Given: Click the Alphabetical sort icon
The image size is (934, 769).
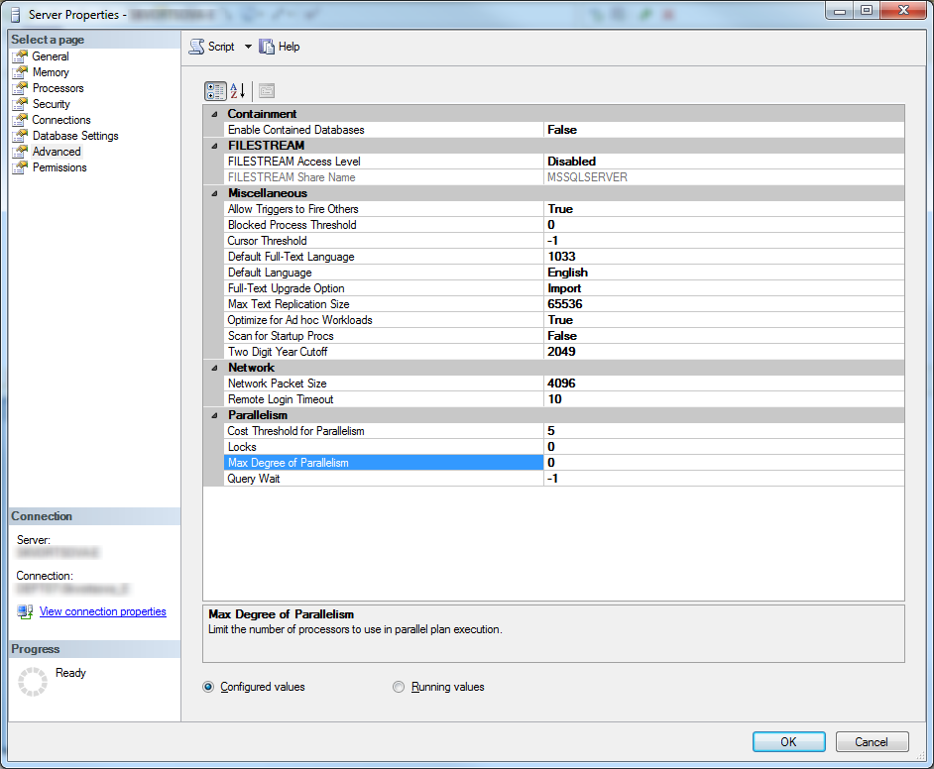Looking at the screenshot, I should (238, 91).
